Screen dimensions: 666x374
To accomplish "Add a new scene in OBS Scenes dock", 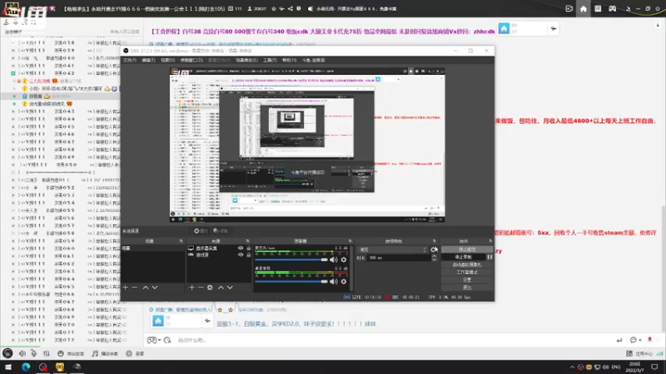I will point(126,288).
